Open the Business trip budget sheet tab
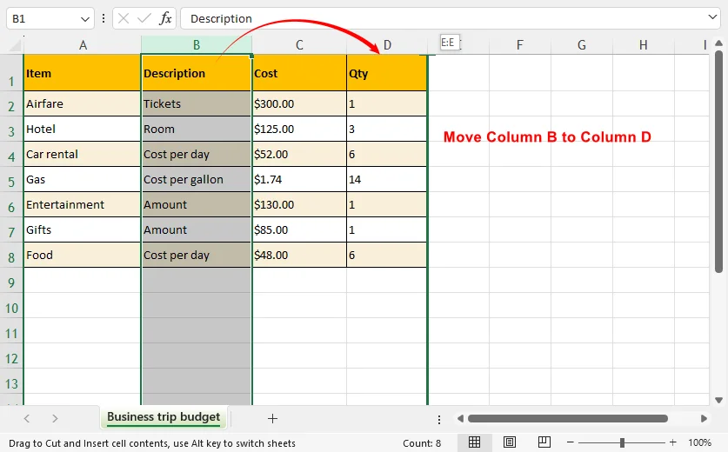Viewport: 728px width, 452px height. (164, 417)
